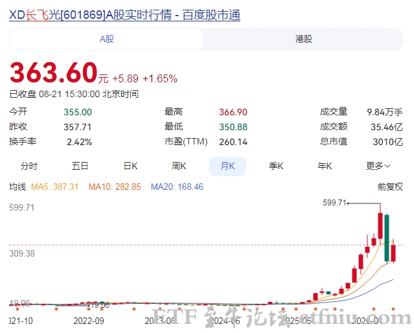The height and width of the screenshot is (333, 414).
Task: Expand the 更多 dropdown
Action: click(378, 166)
